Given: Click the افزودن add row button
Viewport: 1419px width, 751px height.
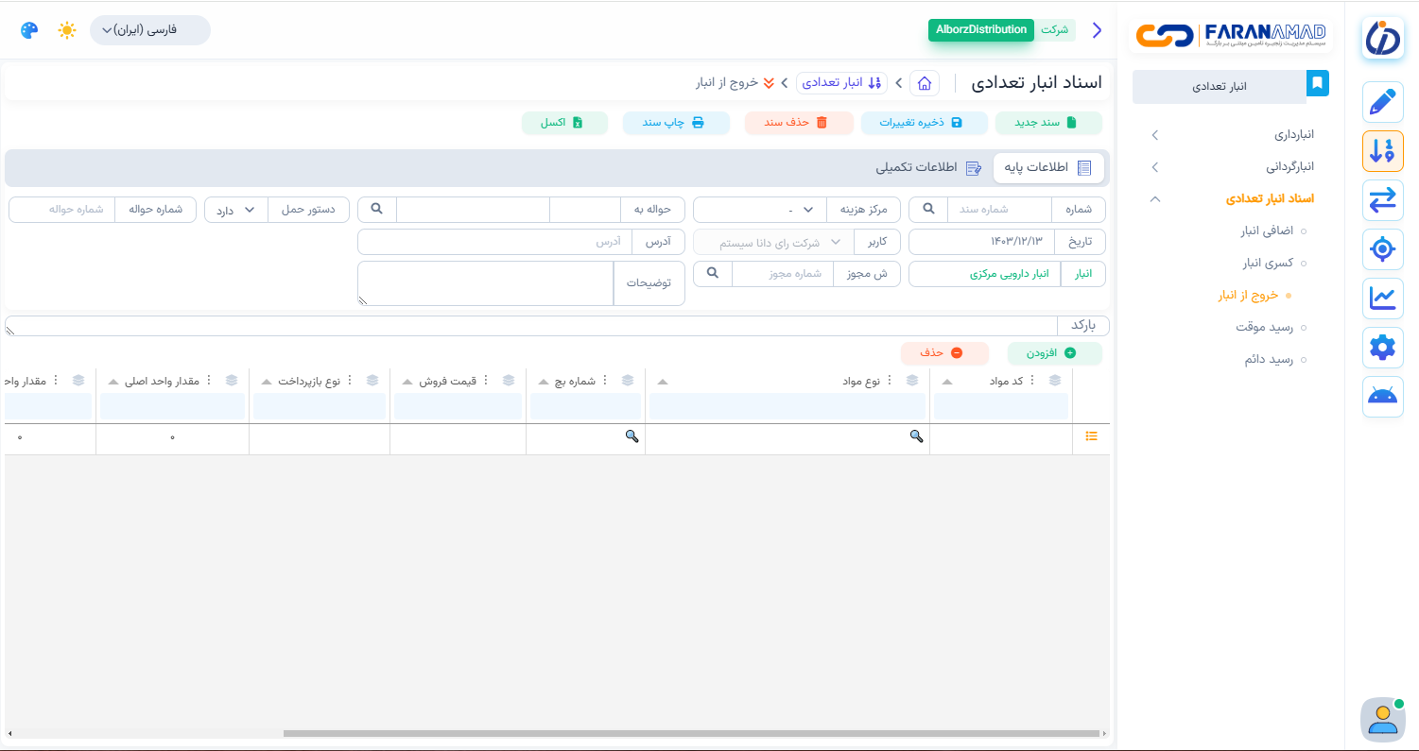Looking at the screenshot, I should 1055,353.
